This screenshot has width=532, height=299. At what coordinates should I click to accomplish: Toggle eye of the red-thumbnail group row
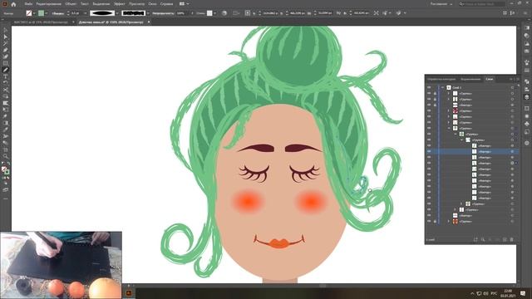click(x=429, y=110)
